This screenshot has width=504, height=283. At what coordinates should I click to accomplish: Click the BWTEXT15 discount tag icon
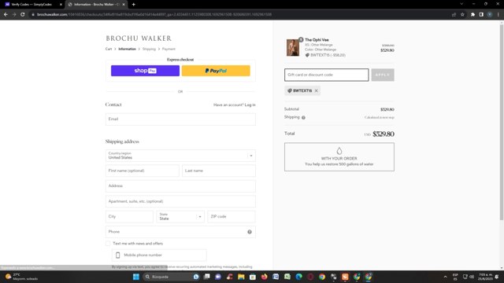point(289,91)
